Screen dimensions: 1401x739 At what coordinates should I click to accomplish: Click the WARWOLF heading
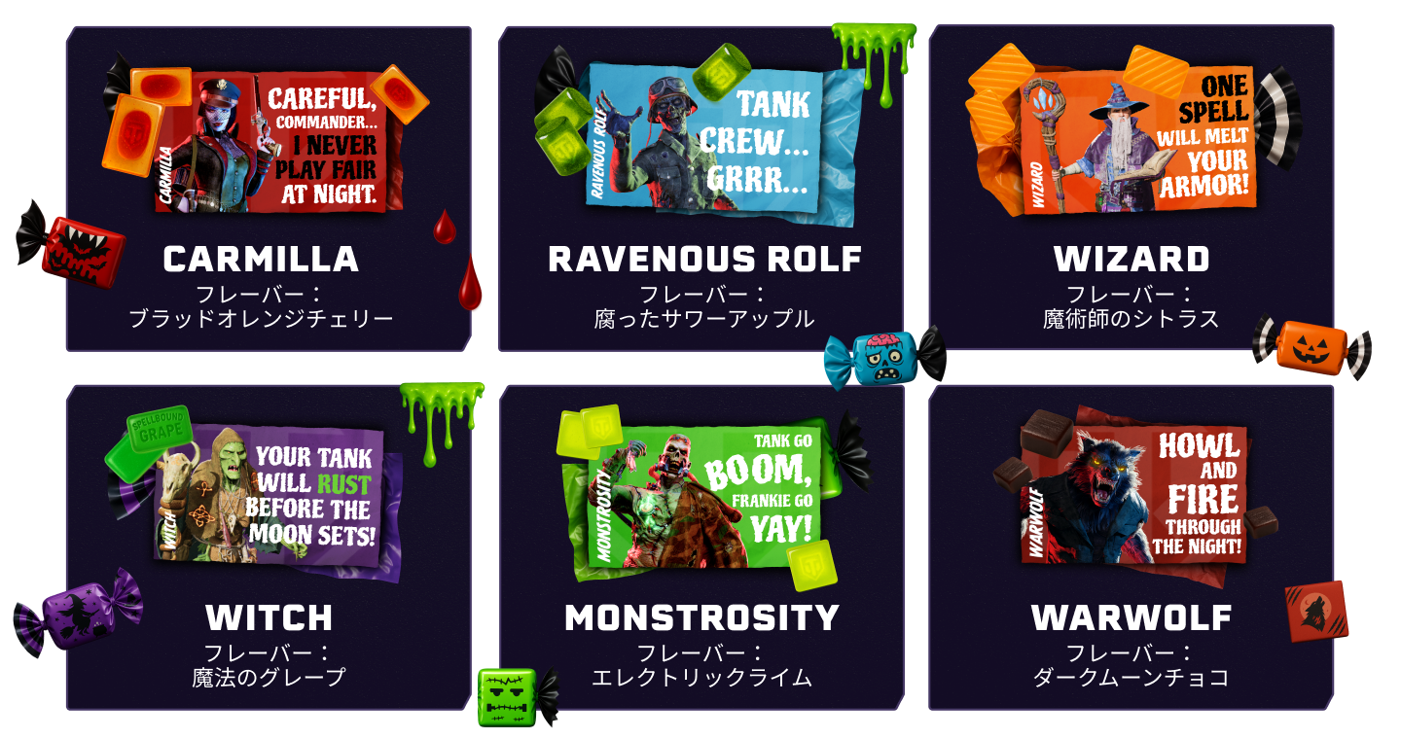(1132, 618)
